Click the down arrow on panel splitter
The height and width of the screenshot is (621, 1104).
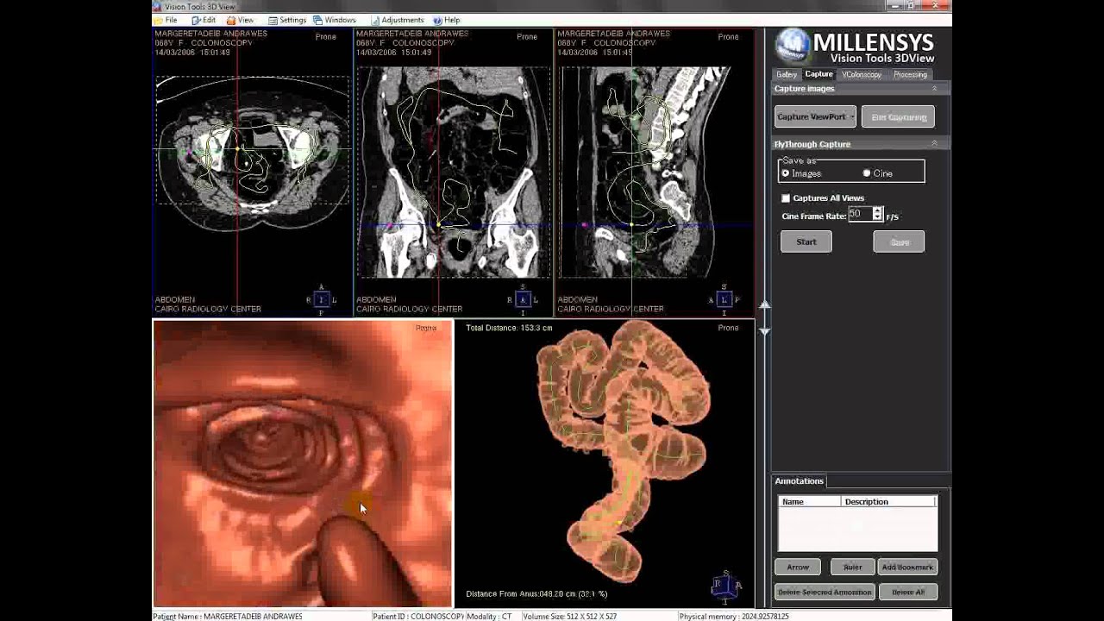click(x=764, y=331)
